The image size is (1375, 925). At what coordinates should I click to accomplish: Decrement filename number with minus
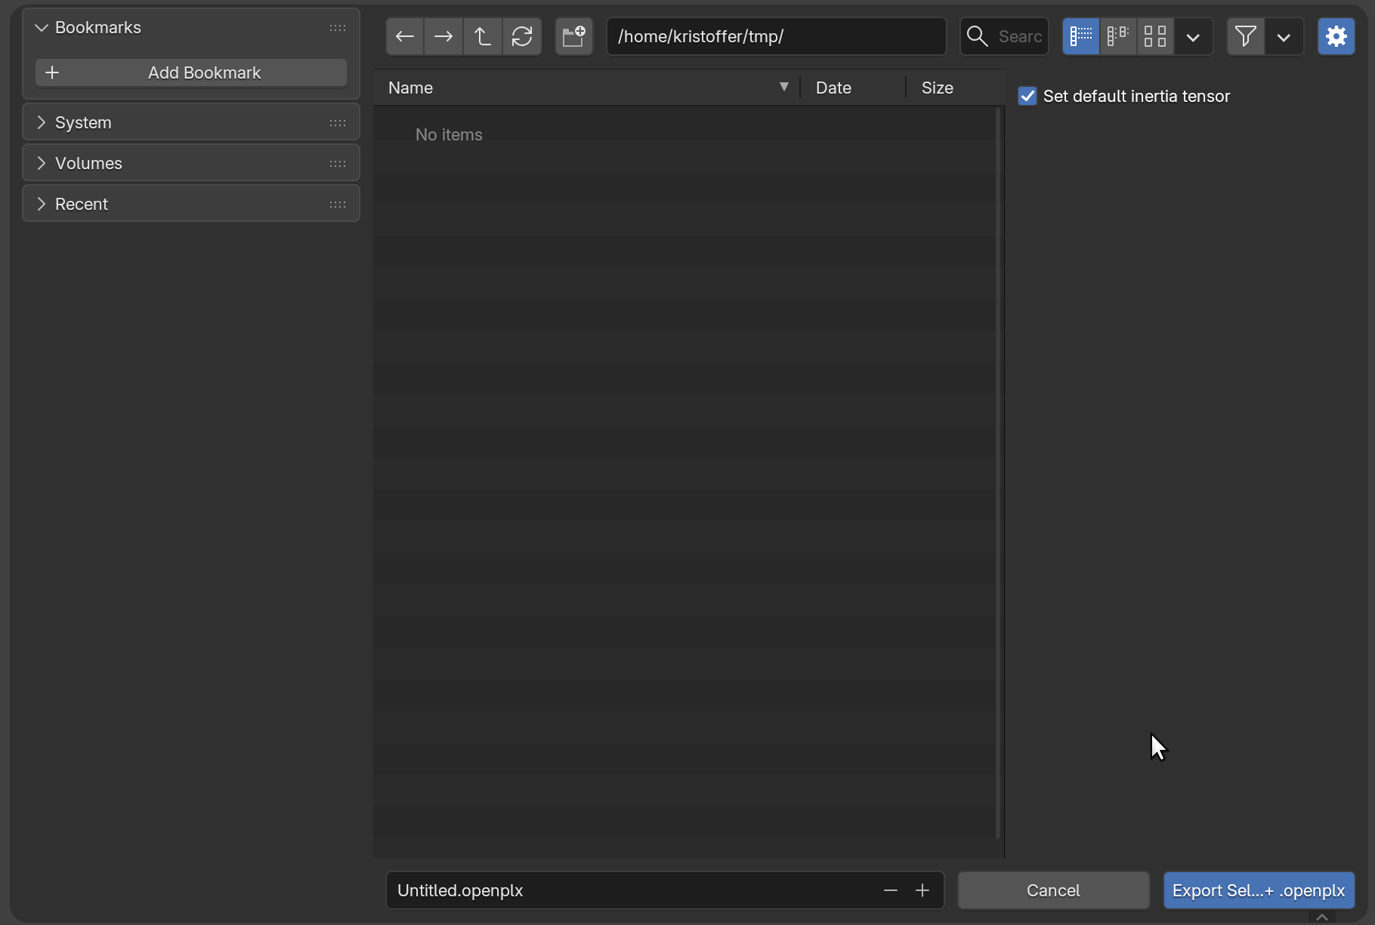(891, 890)
